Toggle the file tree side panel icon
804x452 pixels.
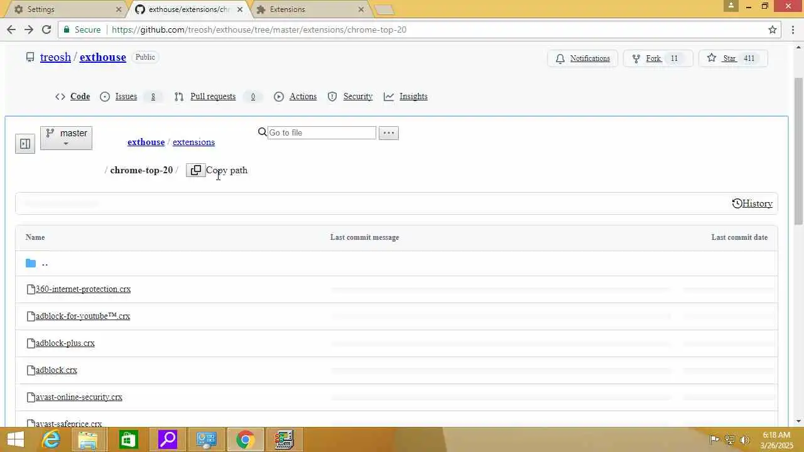[x=25, y=144]
